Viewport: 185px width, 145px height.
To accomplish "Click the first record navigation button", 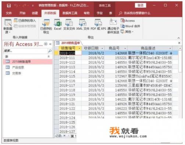I will tap(64, 135).
